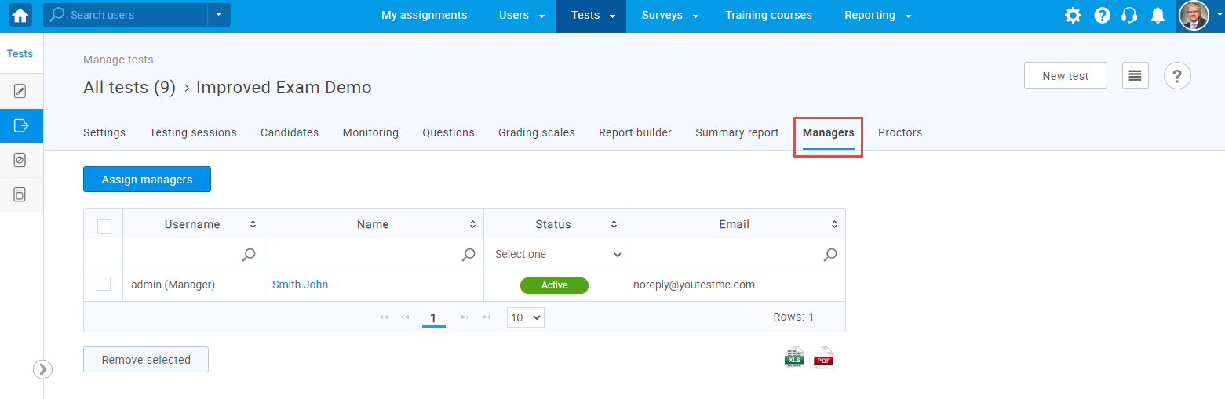Open the Status filter dropdown
The image size is (1225, 399).
(555, 255)
